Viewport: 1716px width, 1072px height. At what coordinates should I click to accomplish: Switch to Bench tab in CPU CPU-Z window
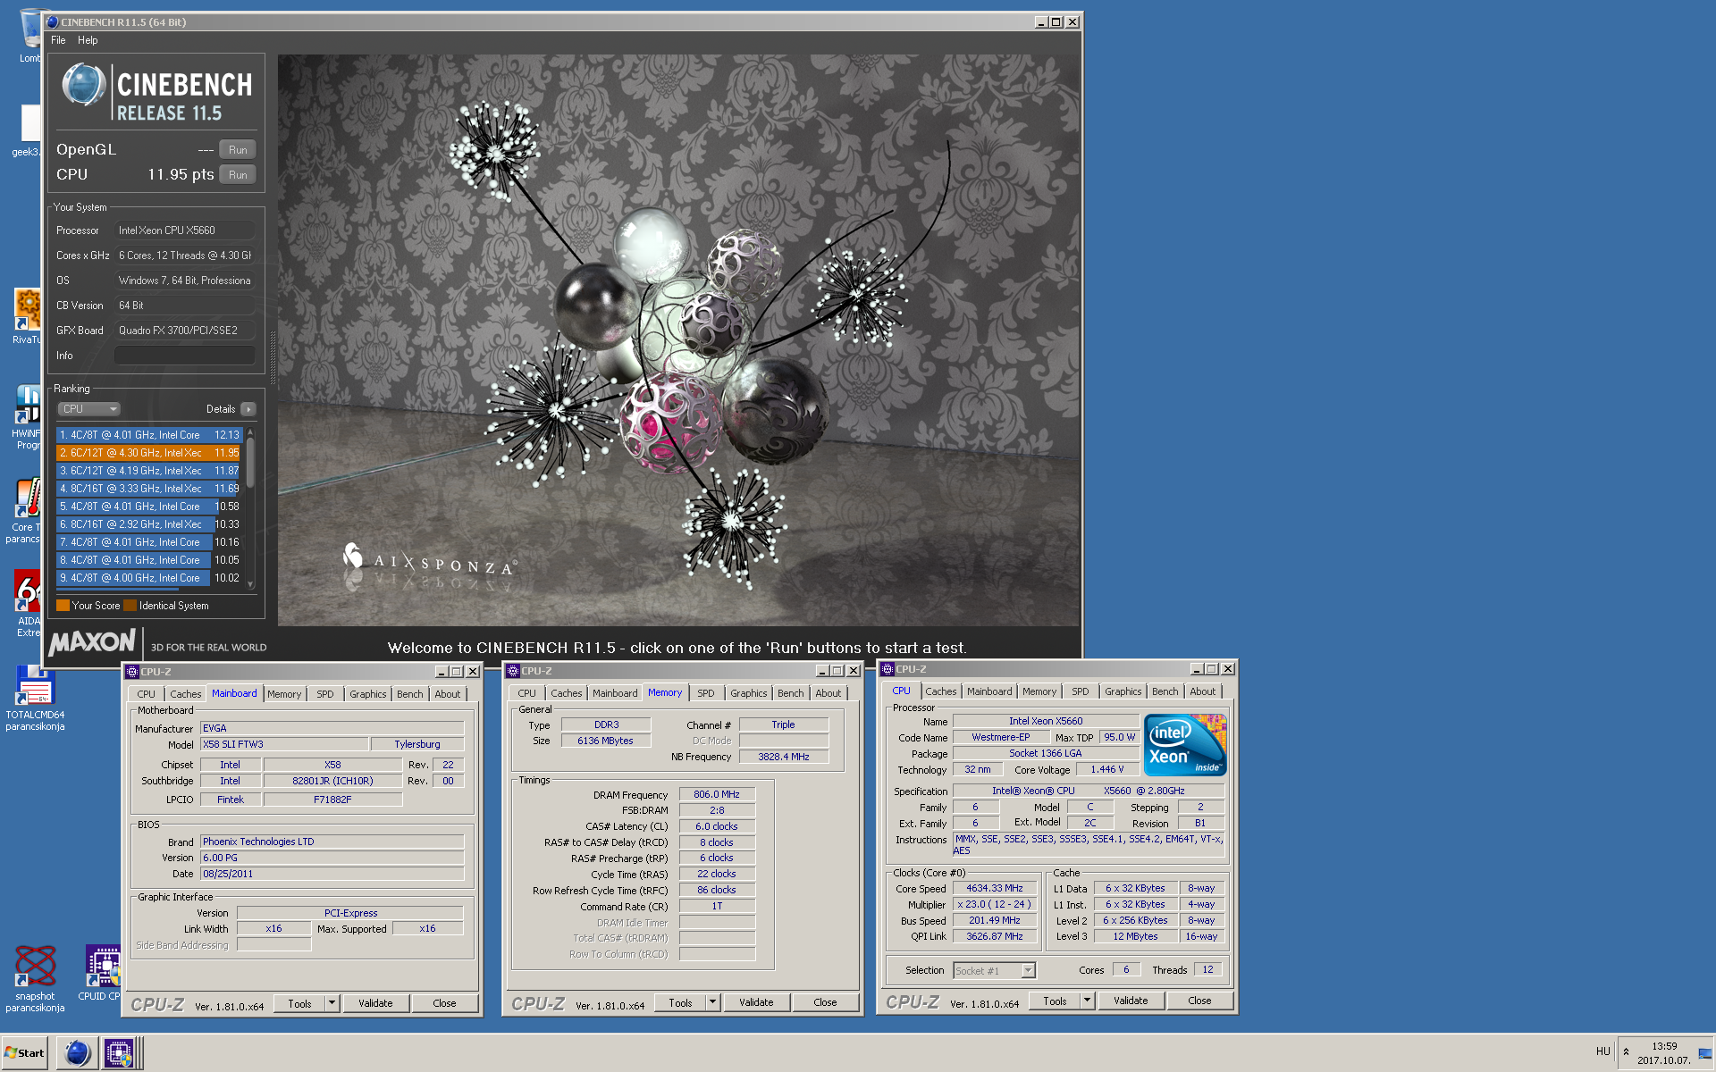(x=1165, y=691)
